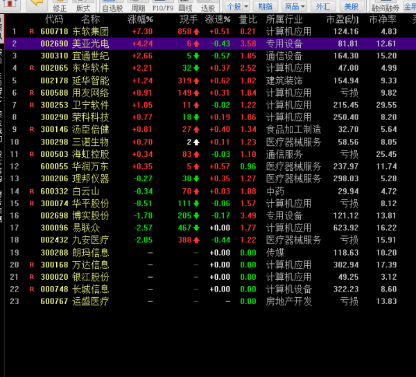Click 食品加工制造 industry cell
The image size is (416, 377).
(x=293, y=129)
